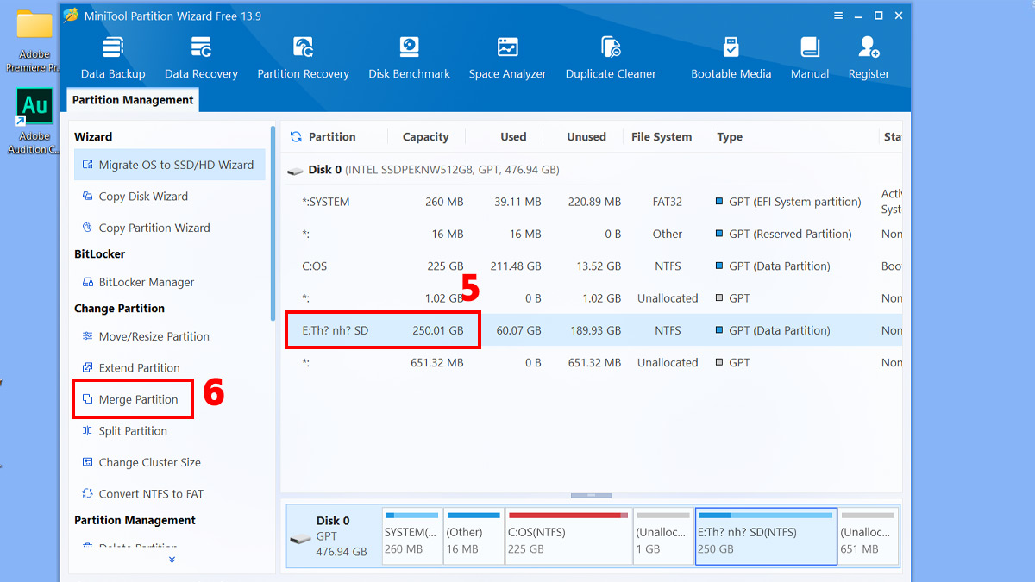Image resolution: width=1035 pixels, height=582 pixels.
Task: Click the E: SD(NTFS) 250 GB disk map block
Action: point(766,536)
